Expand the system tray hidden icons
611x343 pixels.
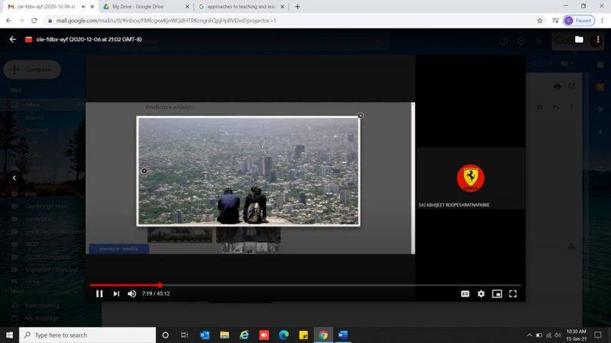click(x=529, y=335)
